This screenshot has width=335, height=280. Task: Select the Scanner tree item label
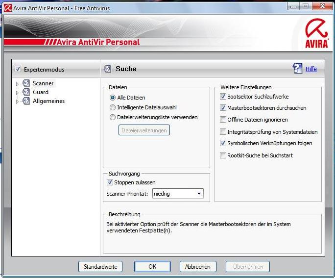[x=43, y=83]
